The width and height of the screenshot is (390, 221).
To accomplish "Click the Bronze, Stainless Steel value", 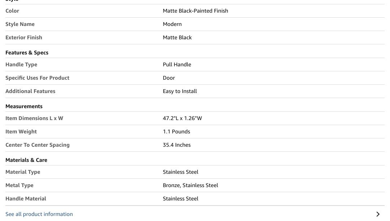I will (190, 185).
